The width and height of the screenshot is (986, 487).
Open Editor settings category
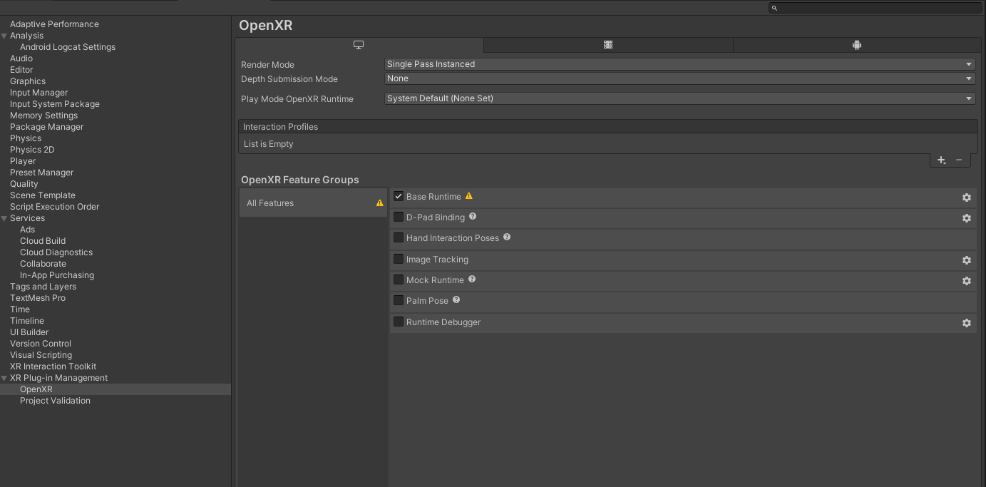21,70
